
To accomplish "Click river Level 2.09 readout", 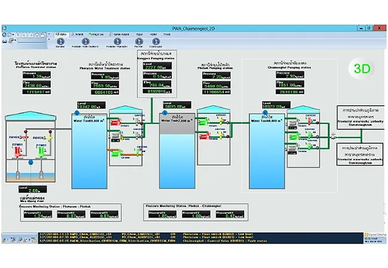I will click(33, 189).
